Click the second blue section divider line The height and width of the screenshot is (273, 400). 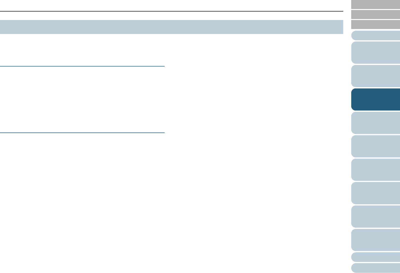(82, 132)
